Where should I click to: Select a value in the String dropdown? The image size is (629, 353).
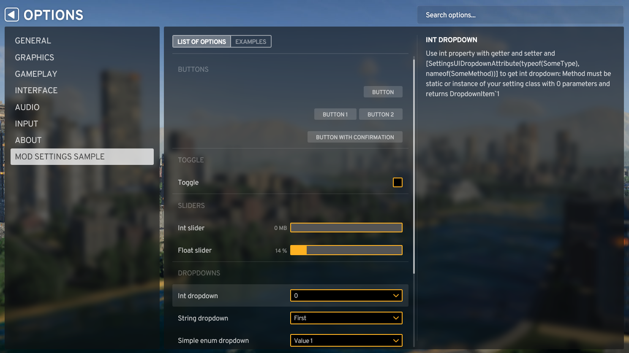pos(346,318)
